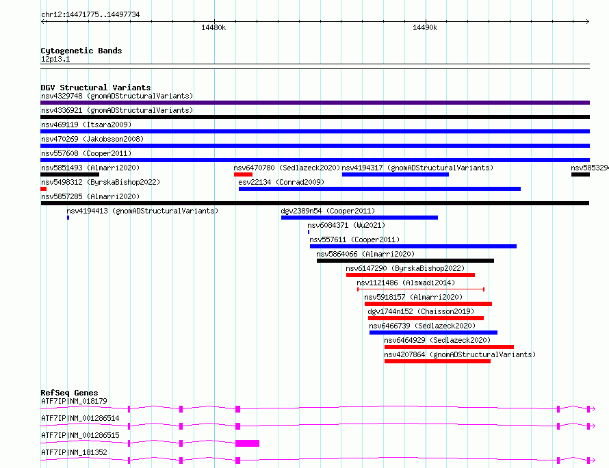Open the nsv470269 (Jakobsson2008) variant label
This screenshot has height=468, width=609.
(x=92, y=139)
